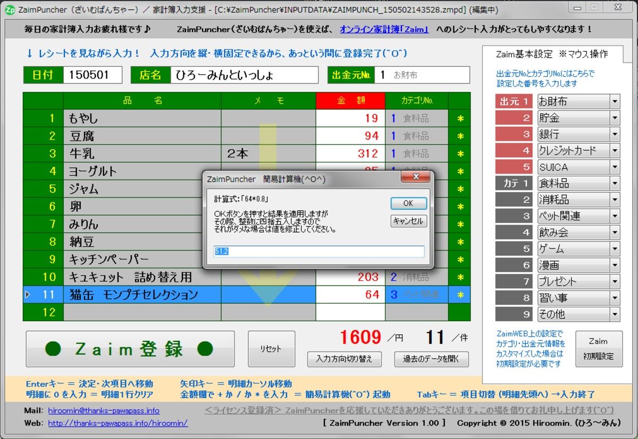Click the category cell 2 消耗品 in row 10
The height and width of the screenshot is (439, 638).
pos(417,277)
